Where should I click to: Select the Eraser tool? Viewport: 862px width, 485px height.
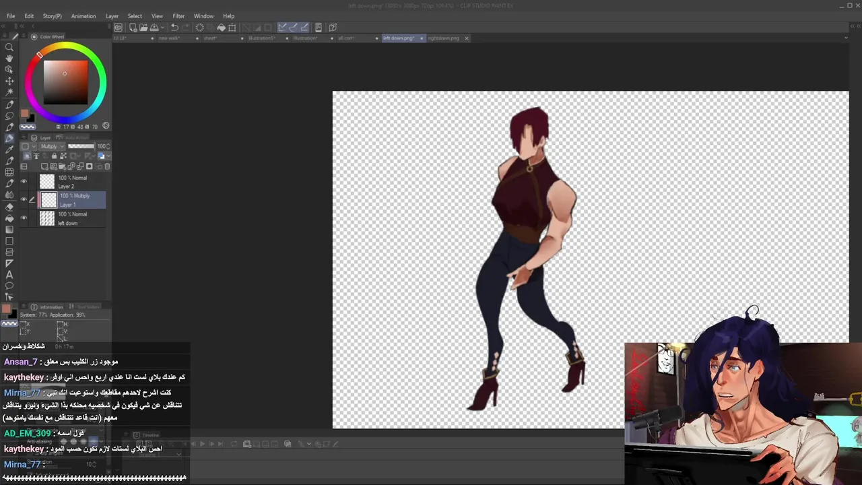coord(9,207)
